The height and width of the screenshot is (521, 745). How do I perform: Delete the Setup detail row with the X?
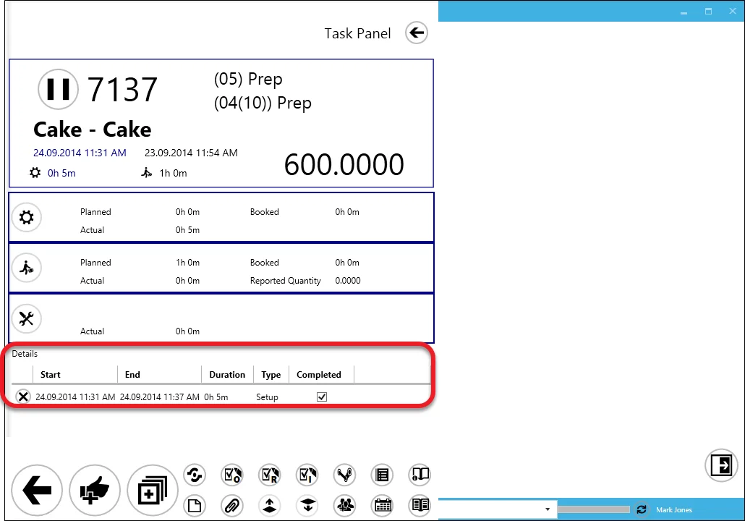coord(23,397)
